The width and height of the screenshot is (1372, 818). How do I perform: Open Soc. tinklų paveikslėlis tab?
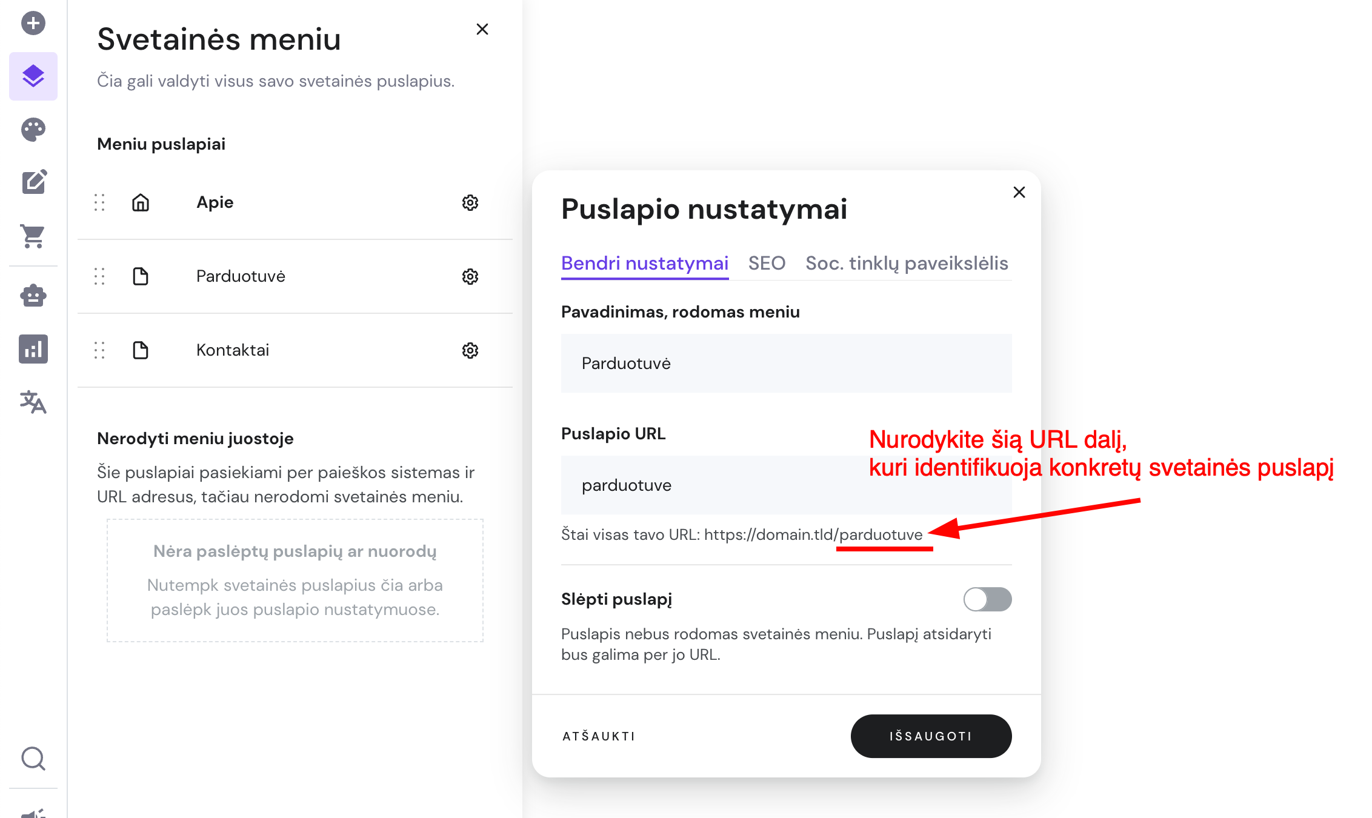907,263
